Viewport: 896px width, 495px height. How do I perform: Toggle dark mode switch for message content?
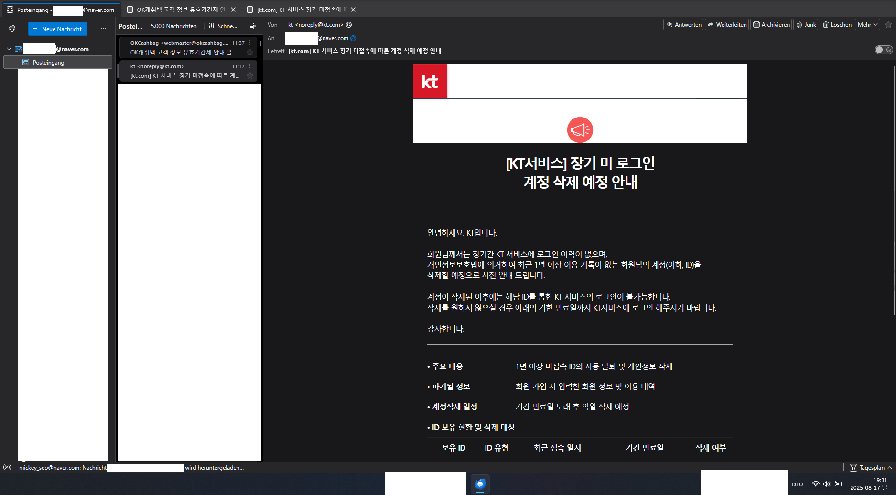pyautogui.click(x=884, y=50)
